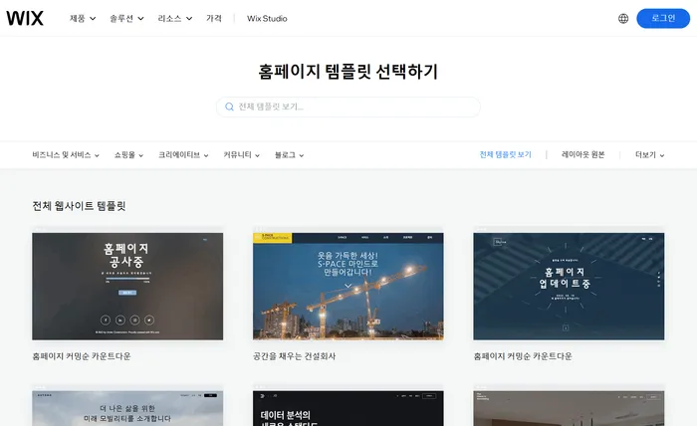Open the 홈페이지 공사중 template thumbnail
This screenshot has height=426, width=697.
pos(126,287)
